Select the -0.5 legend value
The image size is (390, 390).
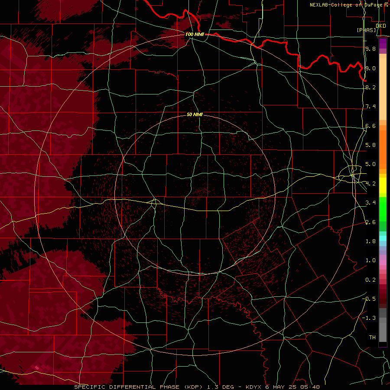coord(369,299)
